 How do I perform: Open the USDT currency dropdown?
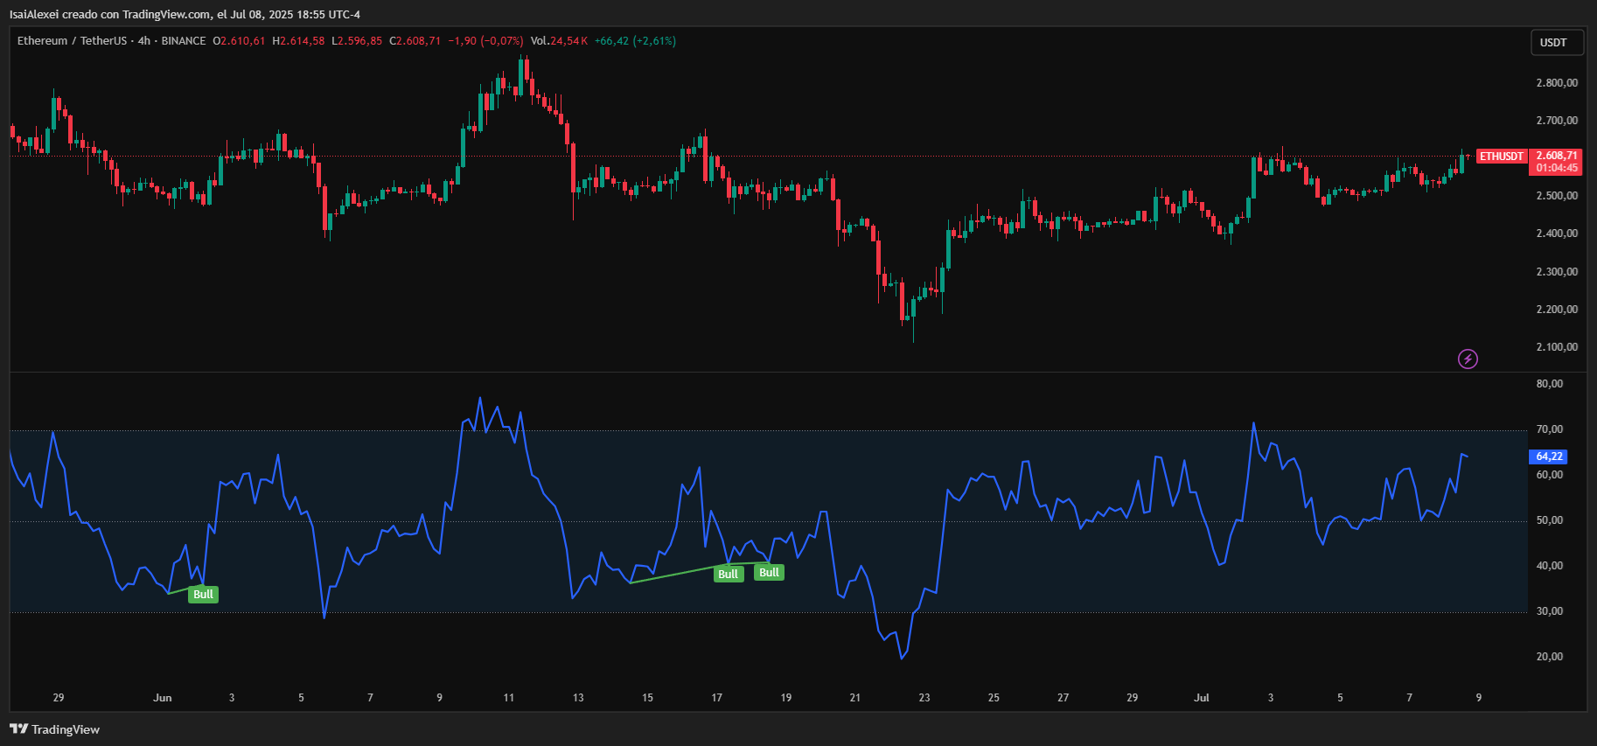click(1554, 43)
